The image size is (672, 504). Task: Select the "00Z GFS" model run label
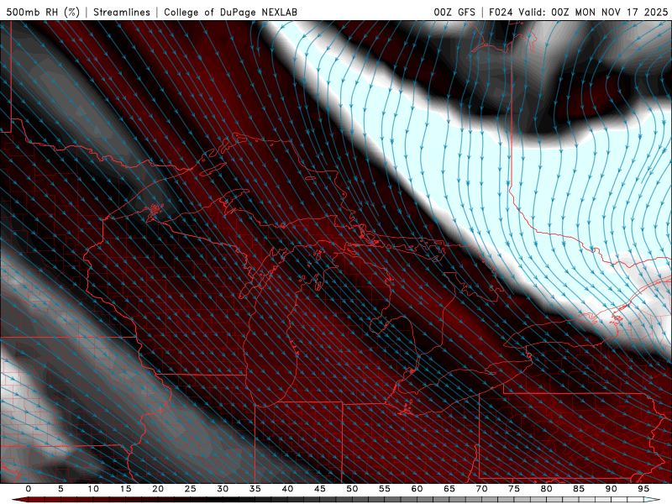tap(454, 12)
